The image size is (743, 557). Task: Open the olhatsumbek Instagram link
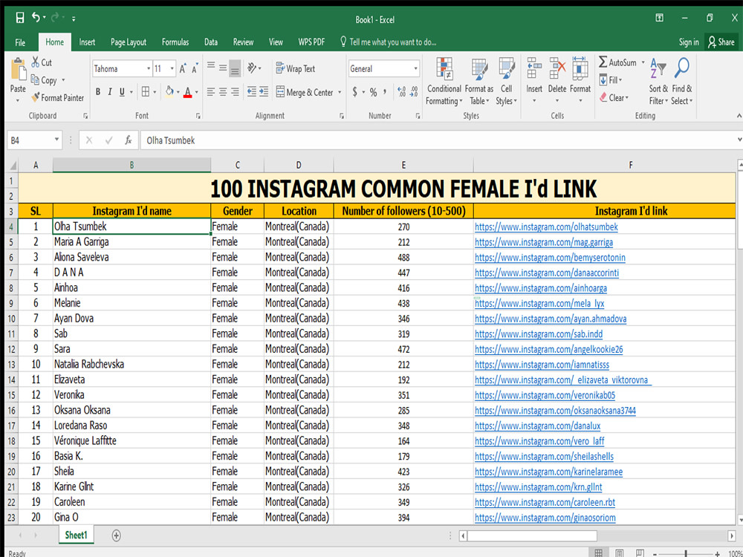pos(546,227)
